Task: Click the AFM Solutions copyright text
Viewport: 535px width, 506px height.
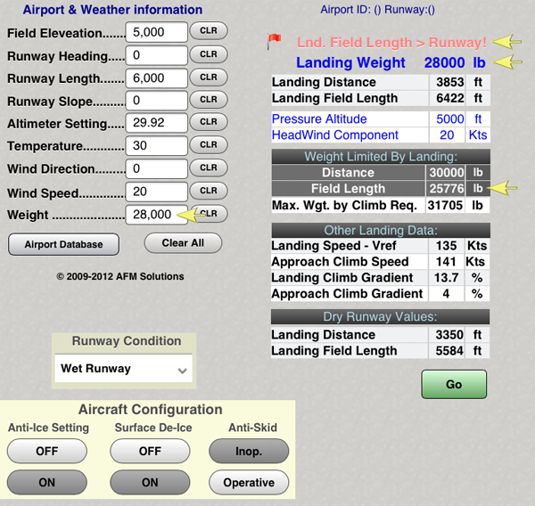Action: tap(120, 276)
